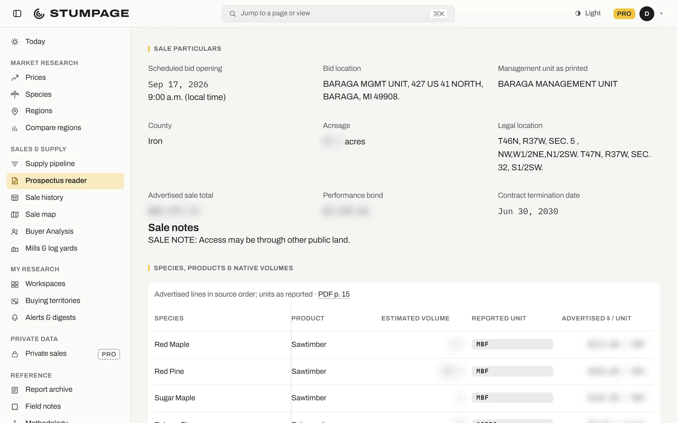Click the Estimated Volume column header
Screen dimensions: 677x423
[415, 318]
